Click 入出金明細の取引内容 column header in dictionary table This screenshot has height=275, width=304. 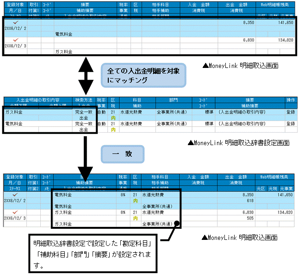click(38, 100)
